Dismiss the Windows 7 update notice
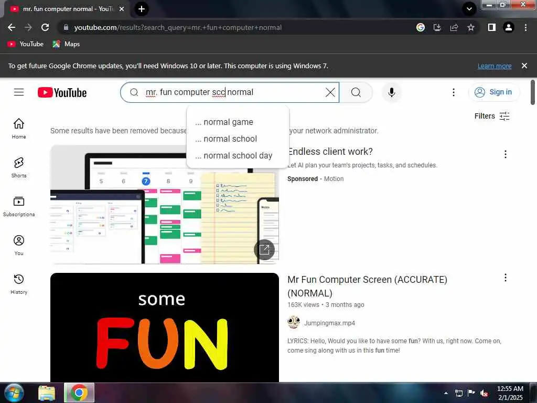Image resolution: width=537 pixels, height=403 pixels. [x=524, y=66]
